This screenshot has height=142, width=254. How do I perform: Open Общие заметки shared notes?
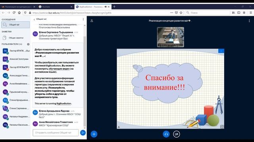tap(15, 38)
